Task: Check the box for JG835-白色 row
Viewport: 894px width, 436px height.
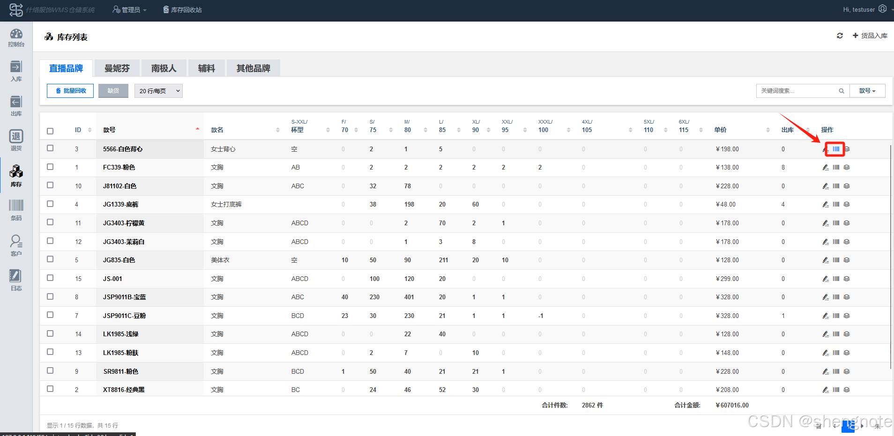Action: (50, 259)
